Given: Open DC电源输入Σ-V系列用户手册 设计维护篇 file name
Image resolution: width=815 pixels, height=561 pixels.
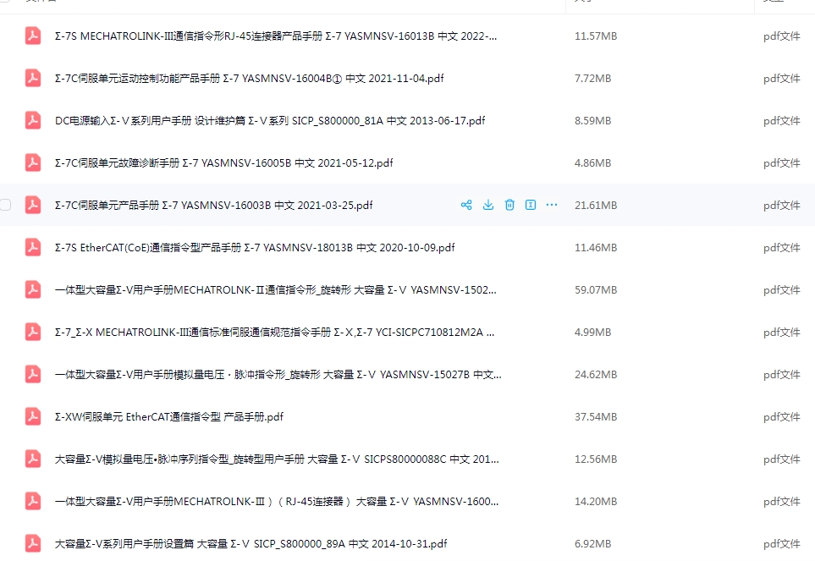Looking at the screenshot, I should coord(270,120).
